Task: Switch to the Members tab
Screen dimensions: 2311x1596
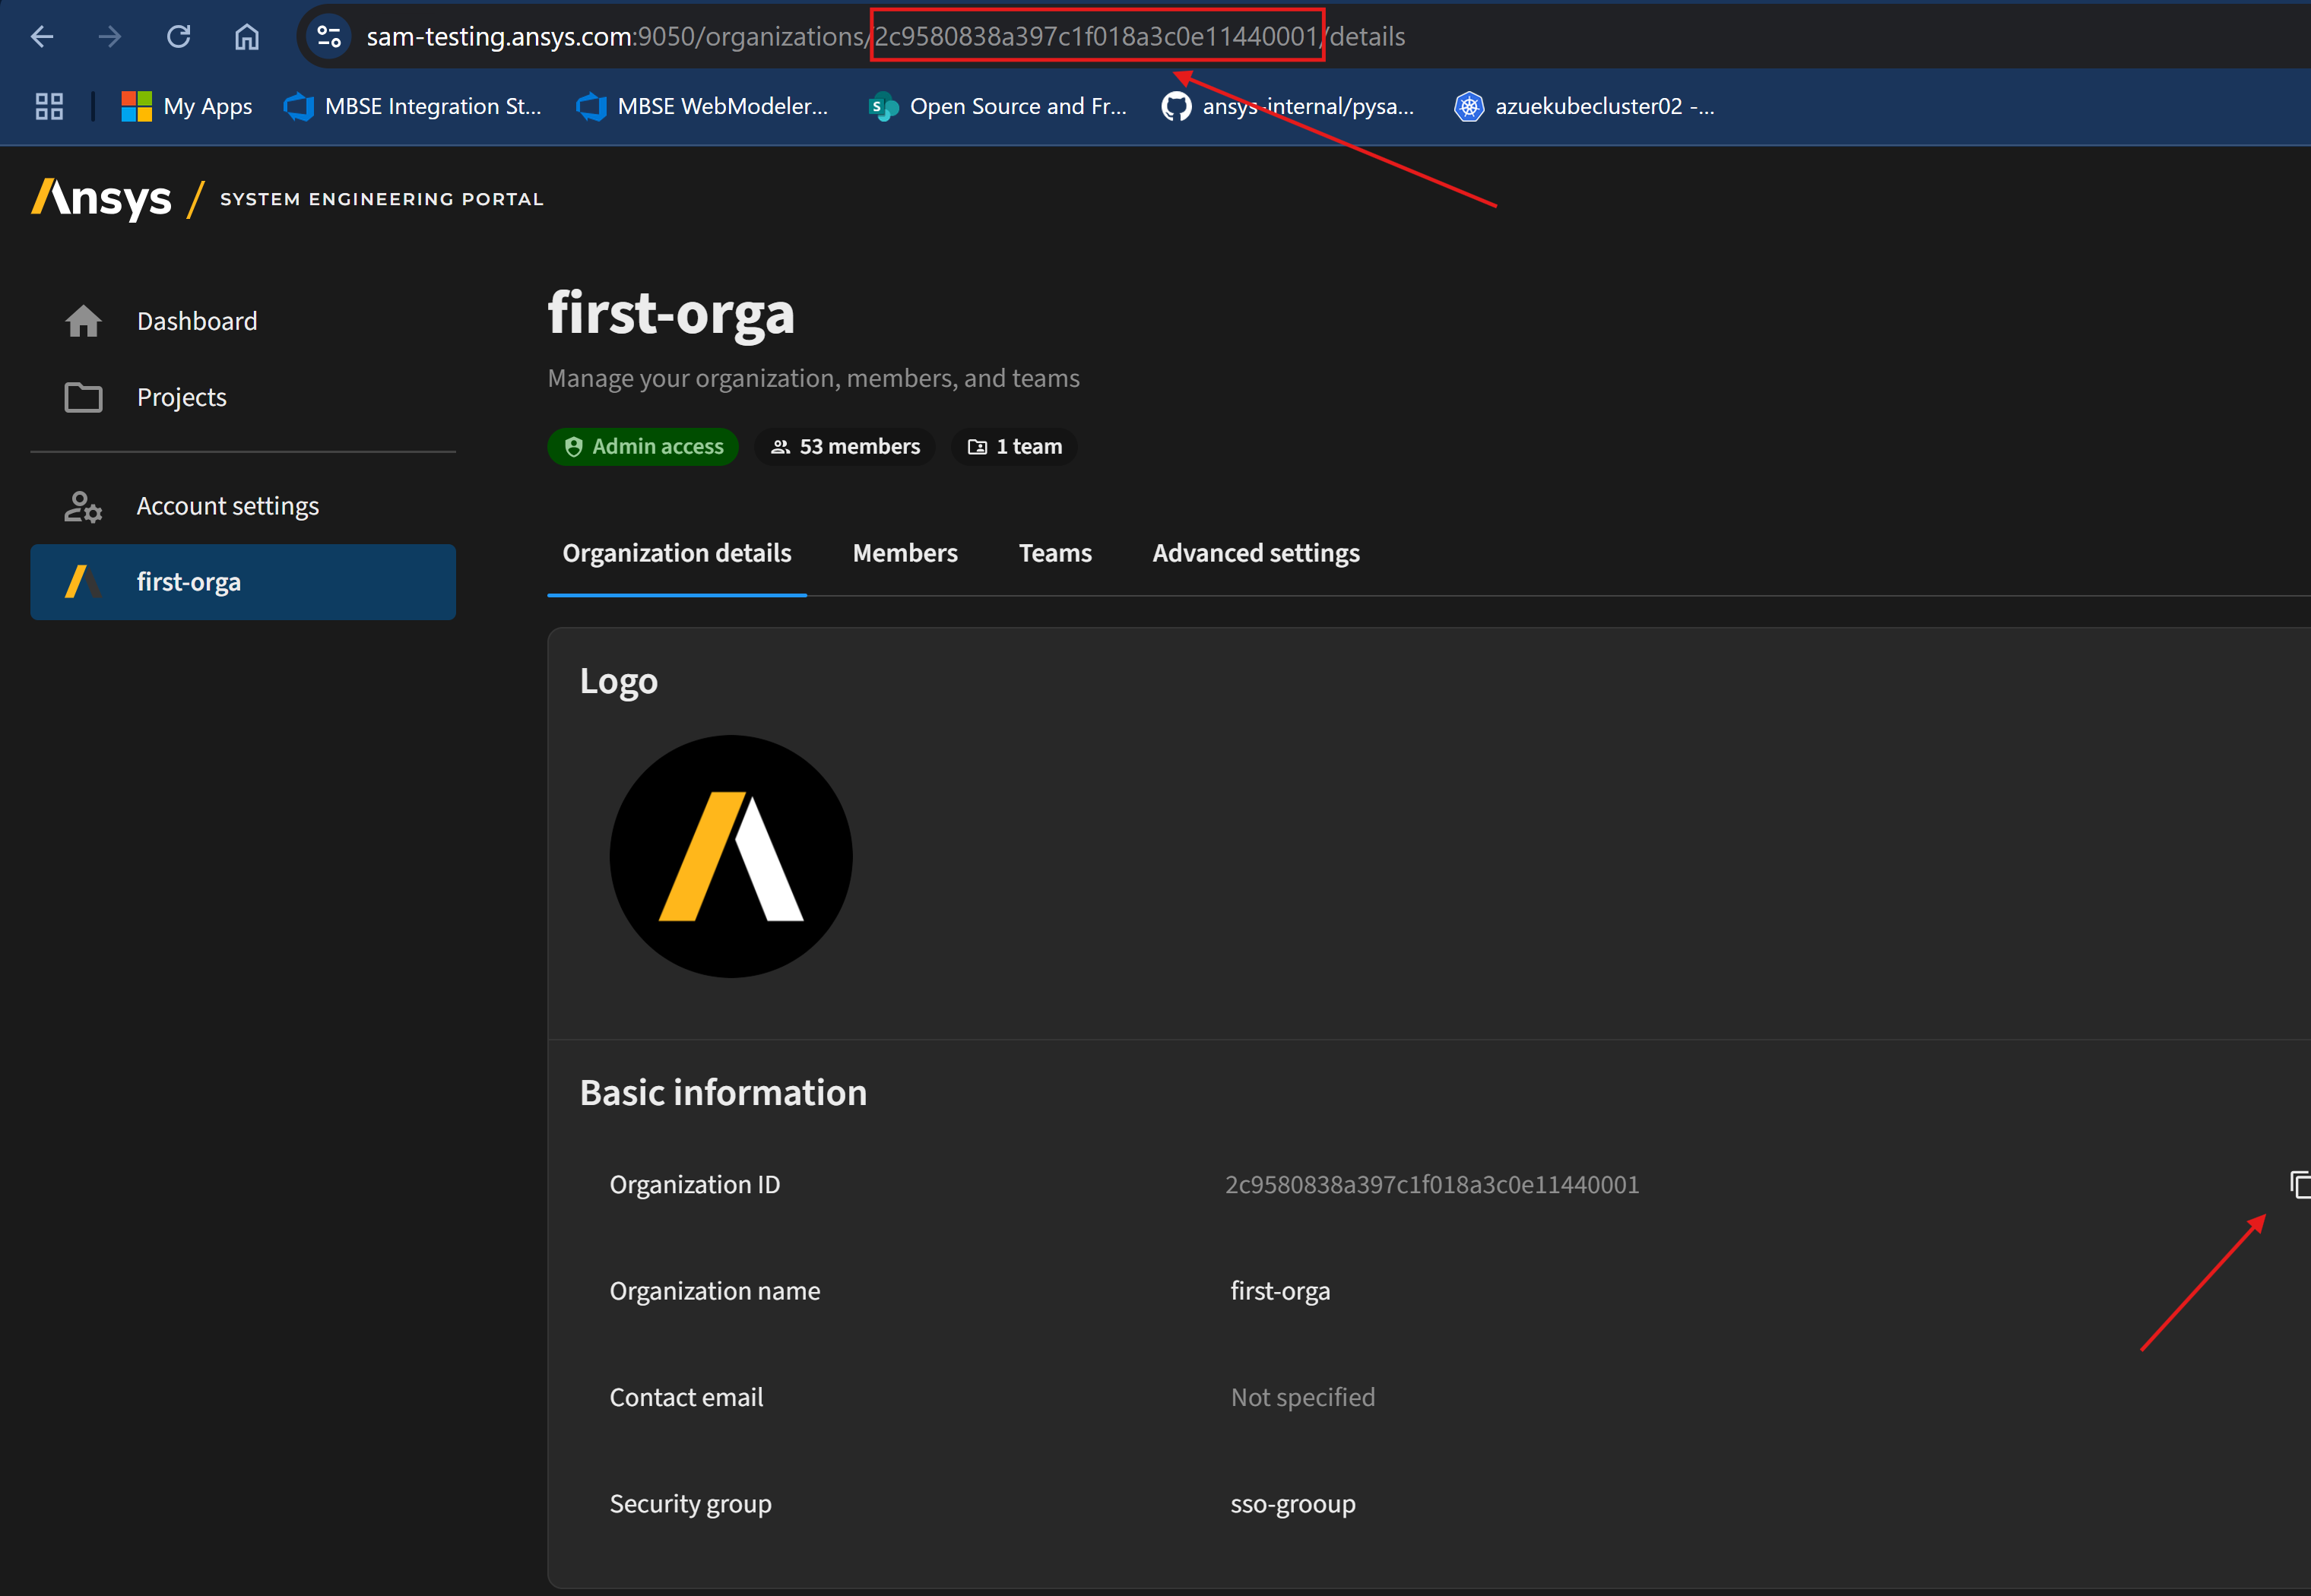Action: tap(904, 553)
